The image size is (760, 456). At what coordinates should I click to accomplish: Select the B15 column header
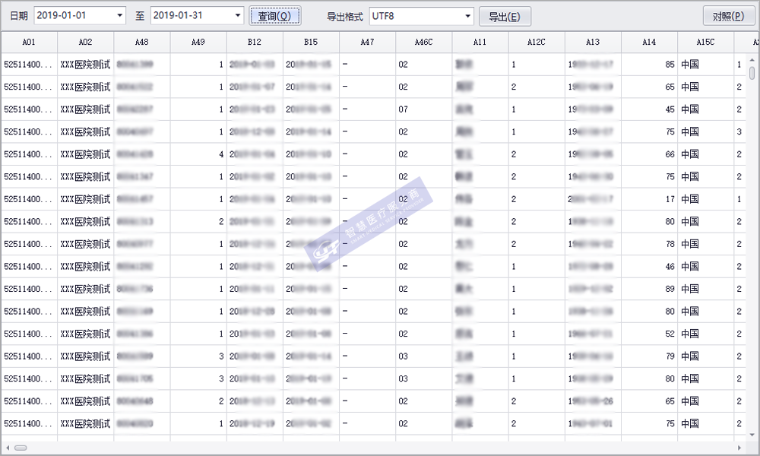coord(311,43)
